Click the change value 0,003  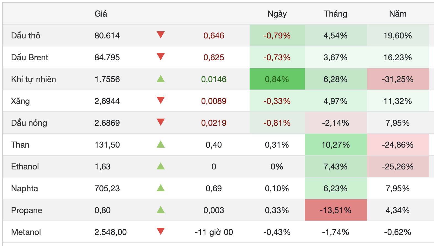(x=214, y=210)
